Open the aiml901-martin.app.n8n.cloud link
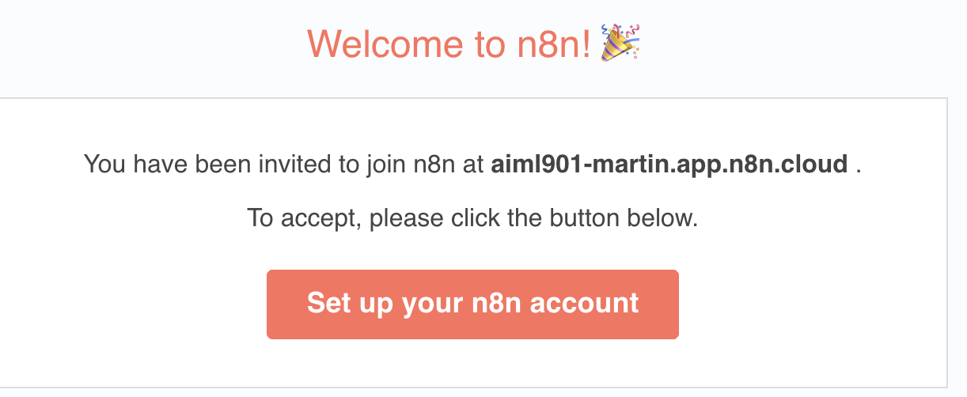Screen dimensions: 967x397 pyautogui.click(x=669, y=165)
